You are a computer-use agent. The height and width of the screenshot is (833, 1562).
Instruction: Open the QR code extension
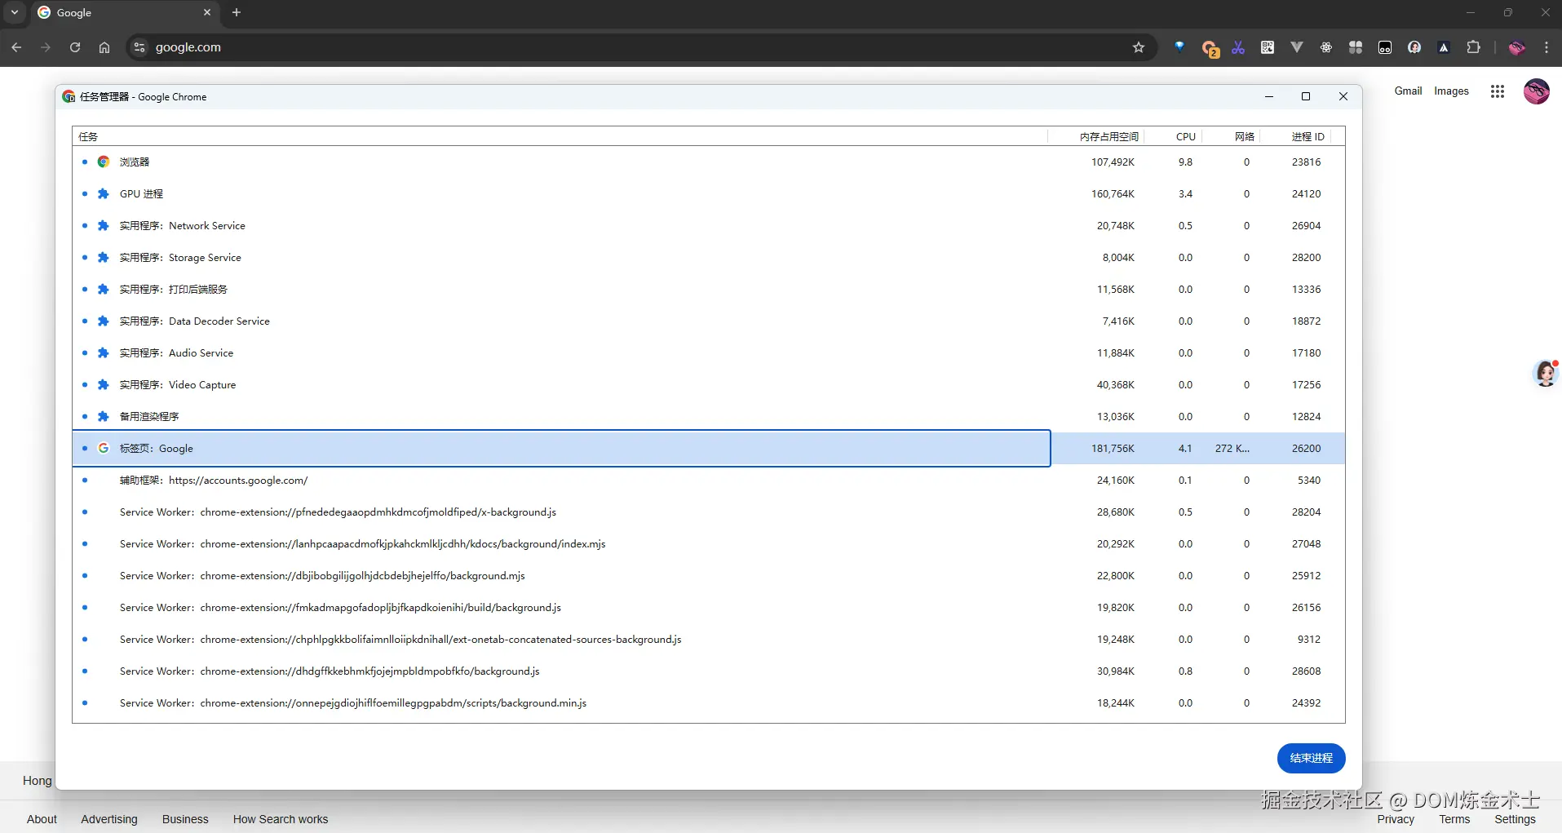tap(1268, 47)
